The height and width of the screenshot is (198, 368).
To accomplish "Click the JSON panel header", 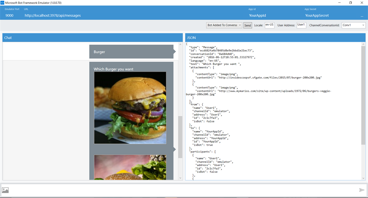I will pos(275,38).
